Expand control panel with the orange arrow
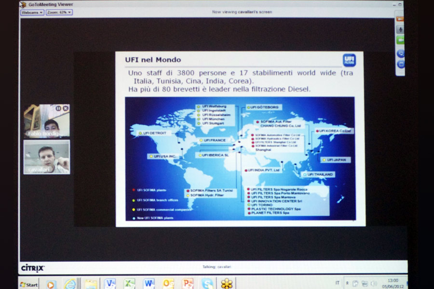This screenshot has height=289, width=434. (400, 19)
